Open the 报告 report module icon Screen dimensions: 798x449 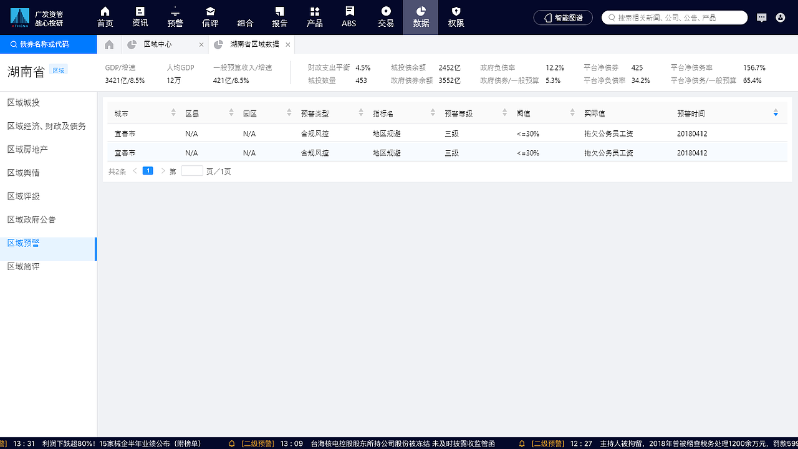pyautogui.click(x=279, y=17)
